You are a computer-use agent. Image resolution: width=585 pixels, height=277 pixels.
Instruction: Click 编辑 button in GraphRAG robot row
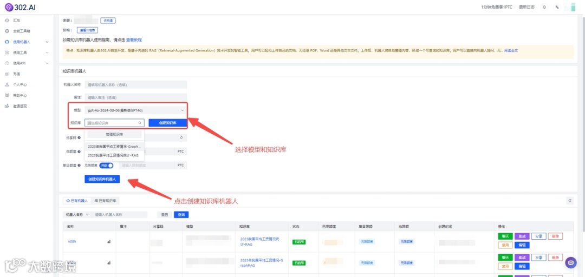(x=522, y=266)
